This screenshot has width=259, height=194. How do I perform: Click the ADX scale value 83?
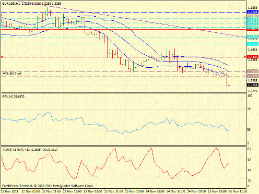tap(249, 149)
